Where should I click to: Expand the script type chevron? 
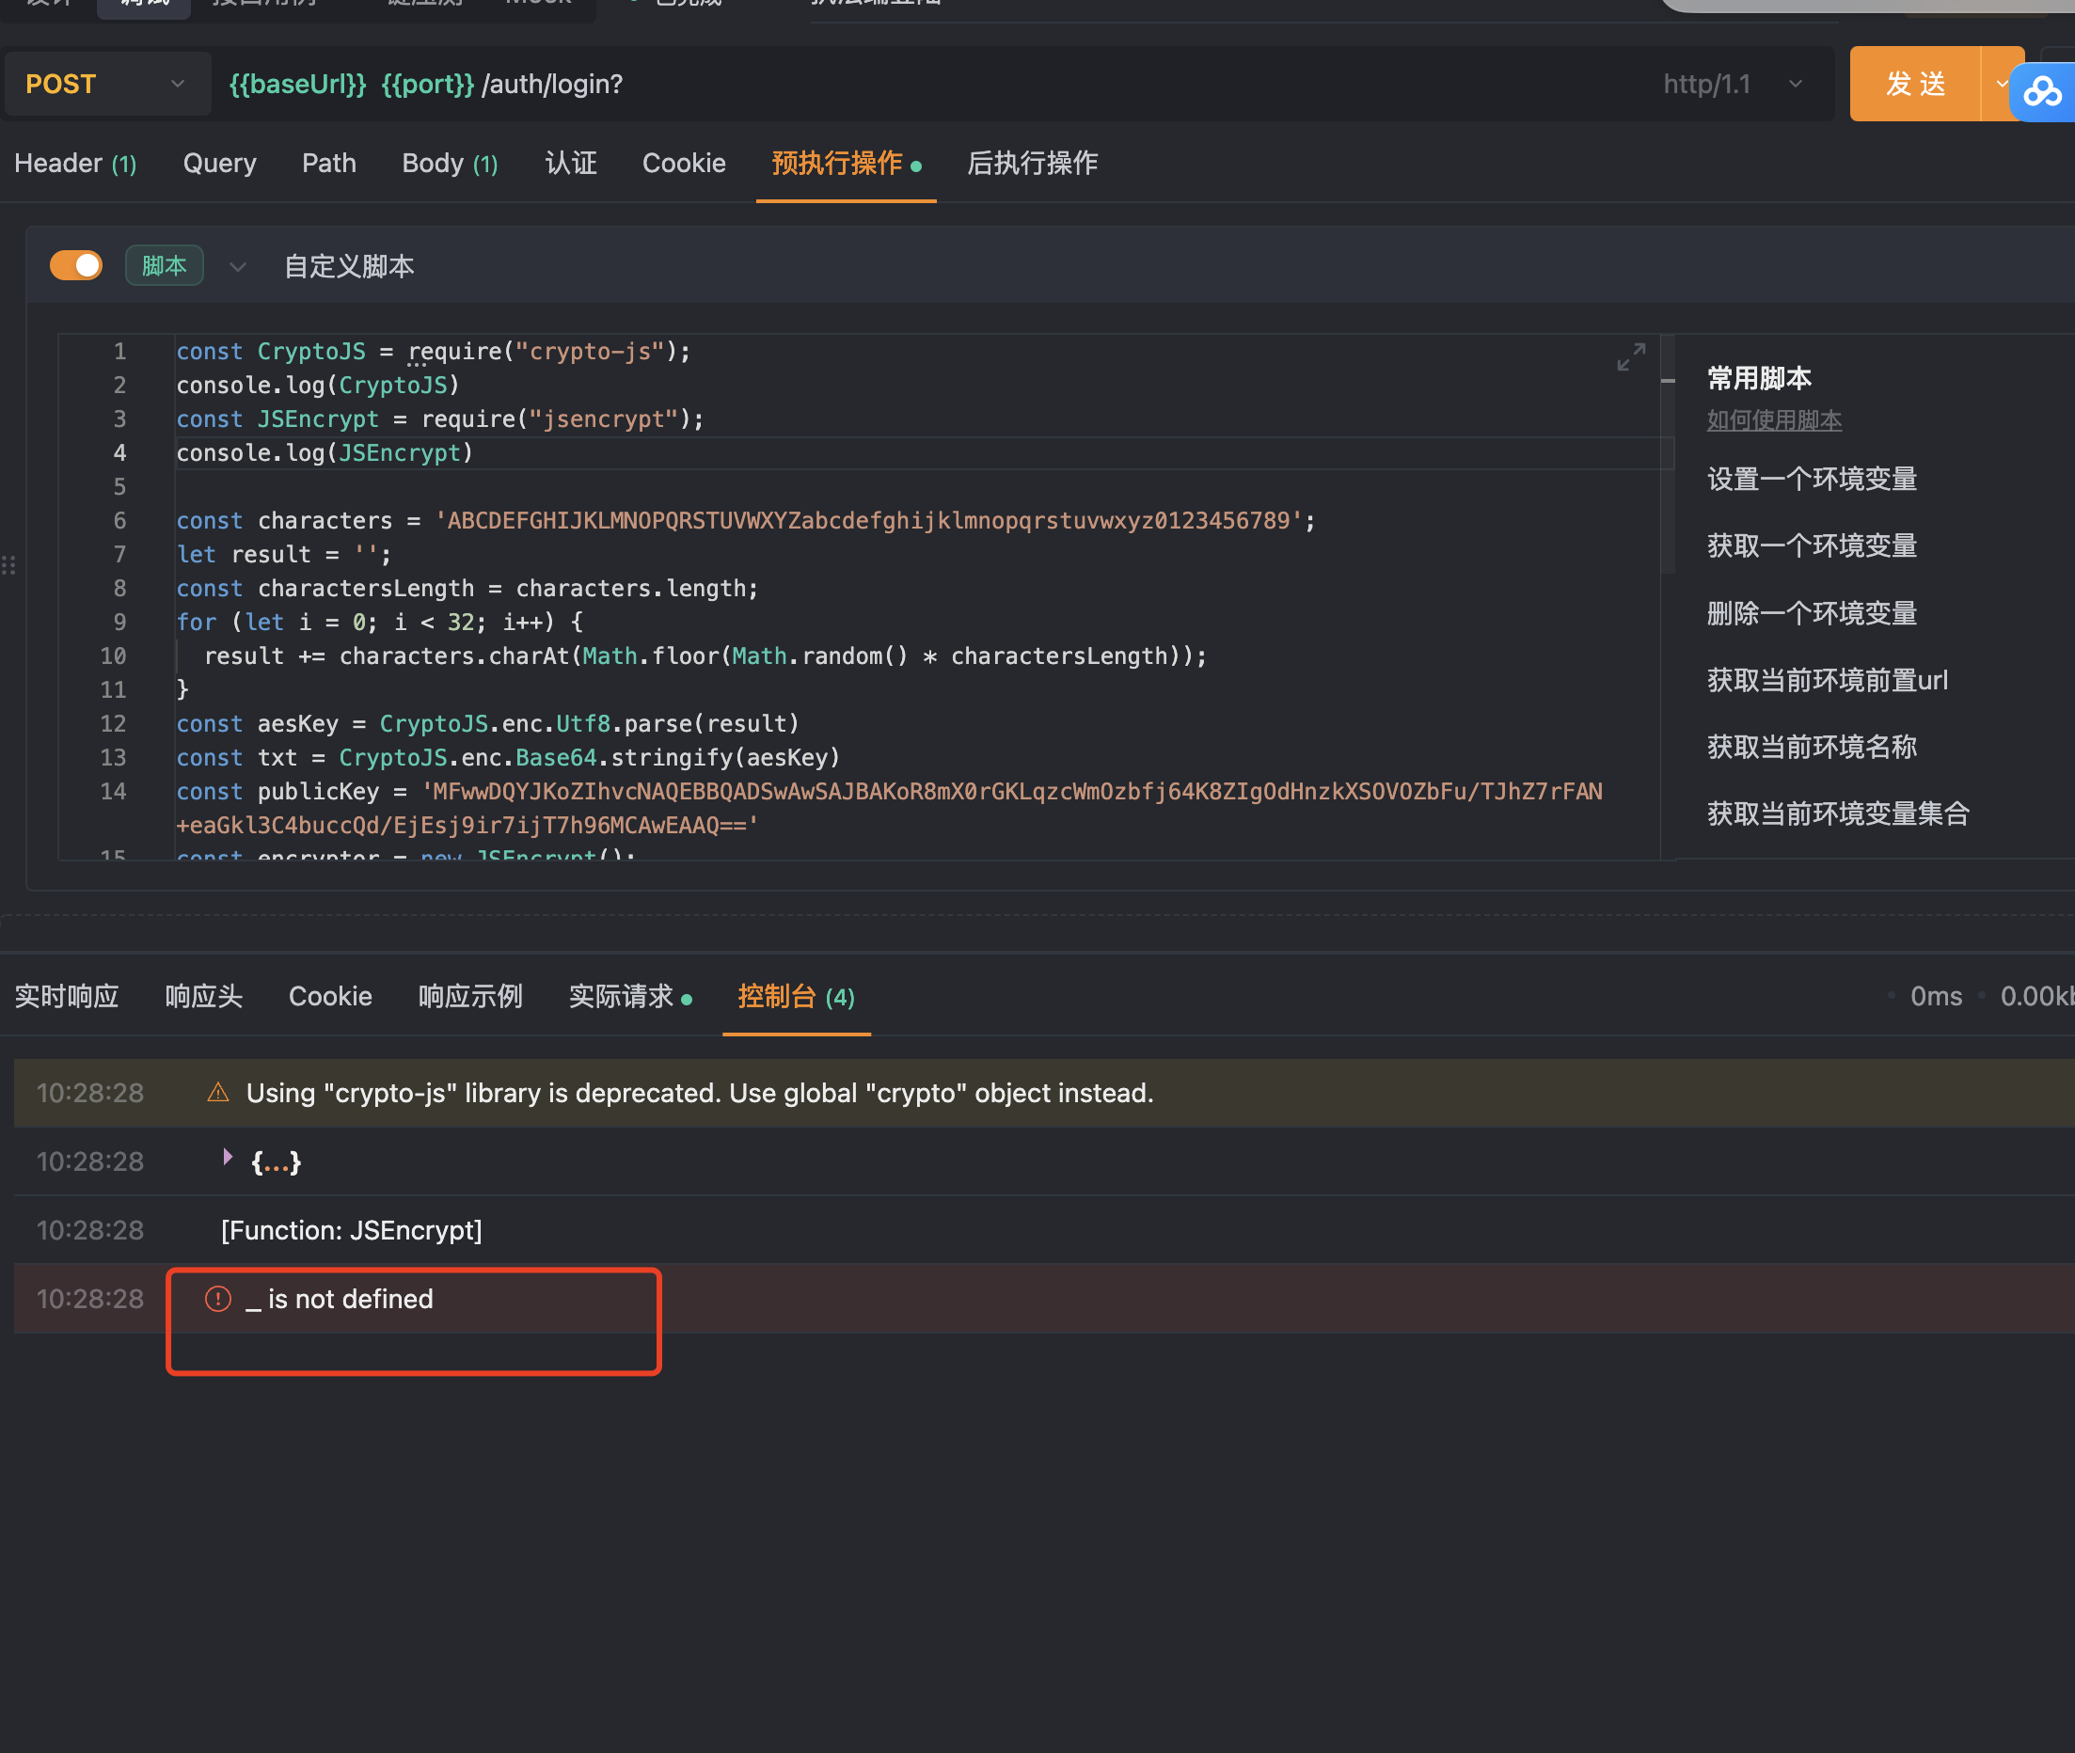click(x=236, y=266)
